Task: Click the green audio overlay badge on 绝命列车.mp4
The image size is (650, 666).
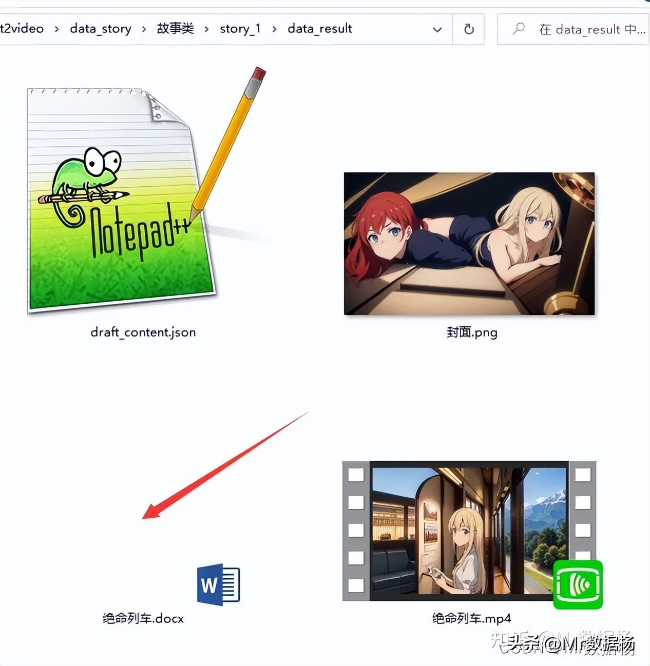Action: 577,584
